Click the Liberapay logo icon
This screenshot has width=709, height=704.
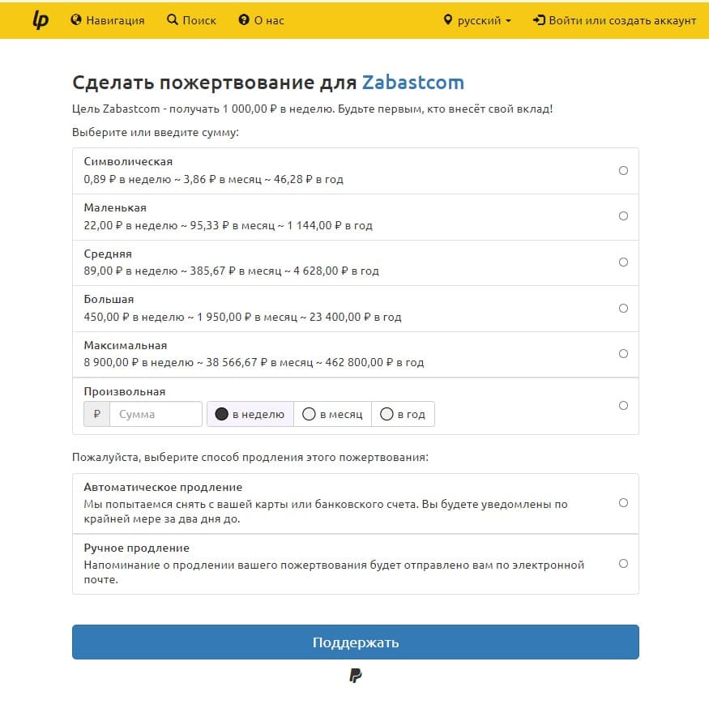(x=41, y=20)
